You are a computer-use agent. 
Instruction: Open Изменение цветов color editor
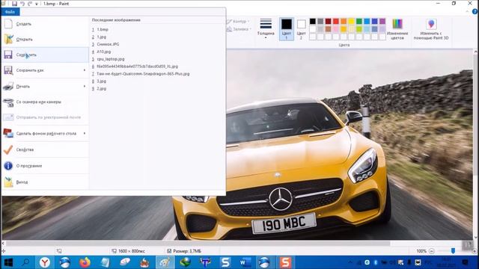397,29
